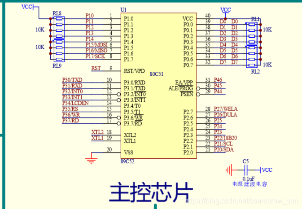Click the inversion bubble on pin 13
This screenshot has width=302, height=209.
pos(119,100)
